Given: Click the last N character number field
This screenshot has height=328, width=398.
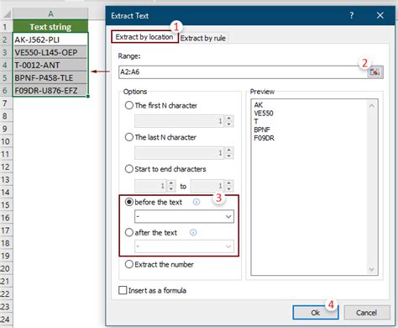Looking at the screenshot, I should [179, 153].
